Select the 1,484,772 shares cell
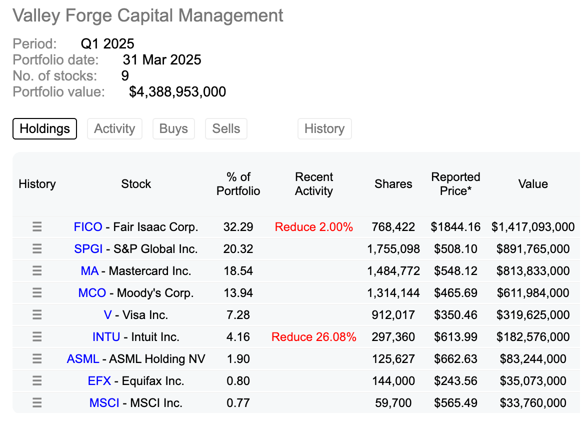 393,271
